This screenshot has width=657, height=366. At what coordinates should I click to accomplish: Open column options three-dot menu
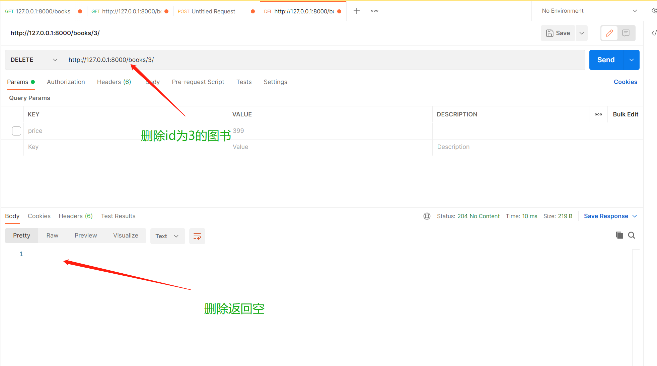(598, 114)
